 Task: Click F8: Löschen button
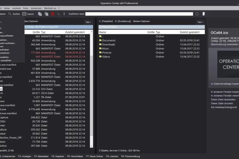pos(112,156)
